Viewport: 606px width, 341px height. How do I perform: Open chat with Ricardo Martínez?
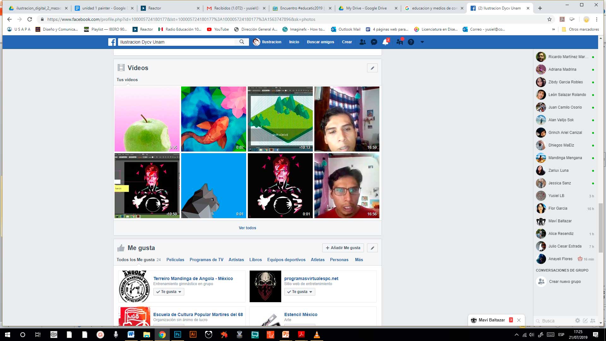[x=565, y=57]
